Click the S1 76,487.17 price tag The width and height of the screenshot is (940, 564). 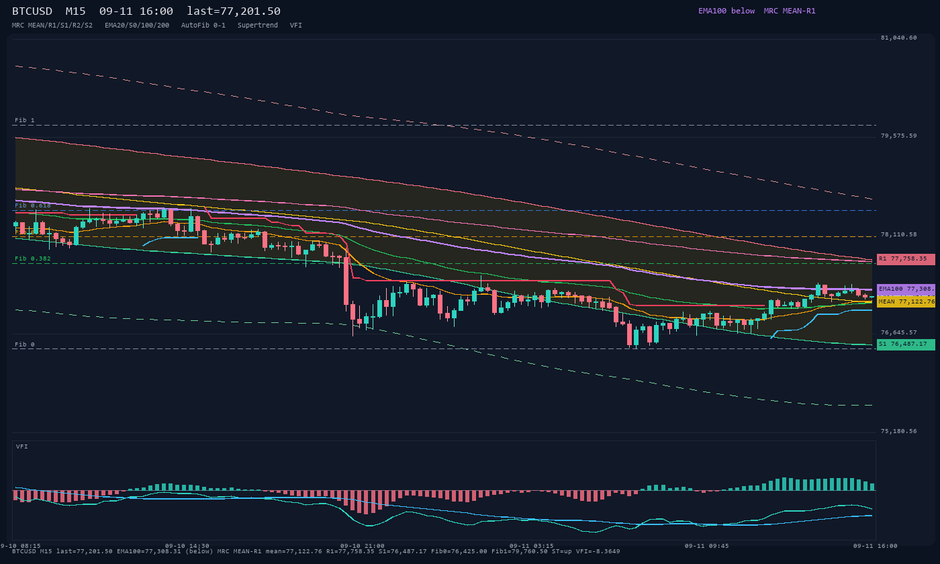pos(906,344)
